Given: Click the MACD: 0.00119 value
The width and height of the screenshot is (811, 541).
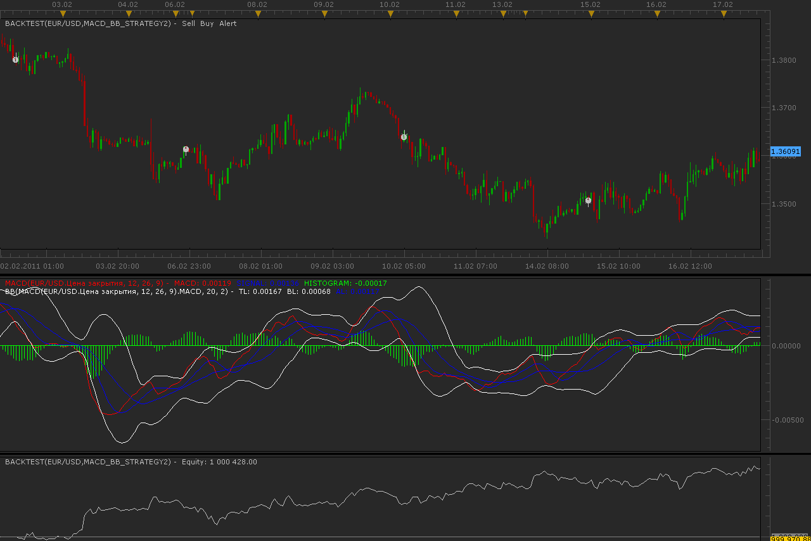Looking at the screenshot, I should coord(203,283).
